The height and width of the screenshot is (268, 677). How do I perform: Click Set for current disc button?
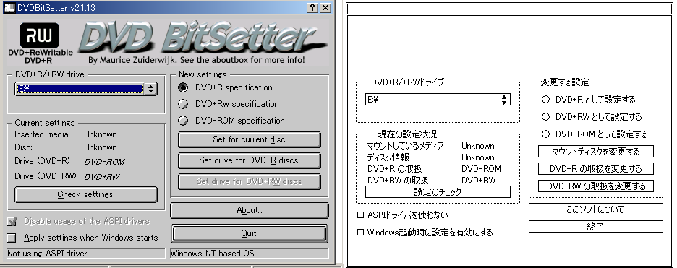click(249, 139)
